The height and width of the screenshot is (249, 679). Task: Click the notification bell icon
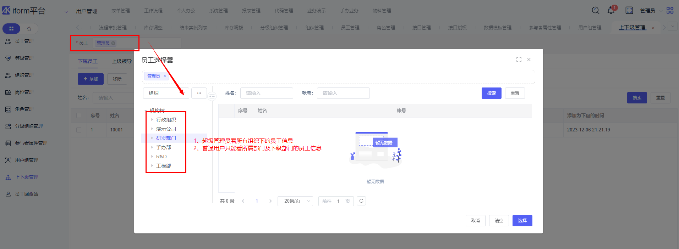(611, 11)
